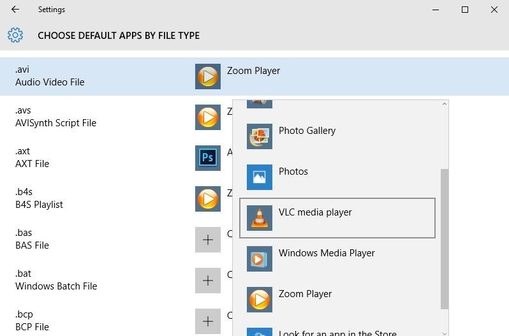This screenshot has height=336, width=509.
Task: Choose Windows Media Player from list
Action: coord(337,259)
